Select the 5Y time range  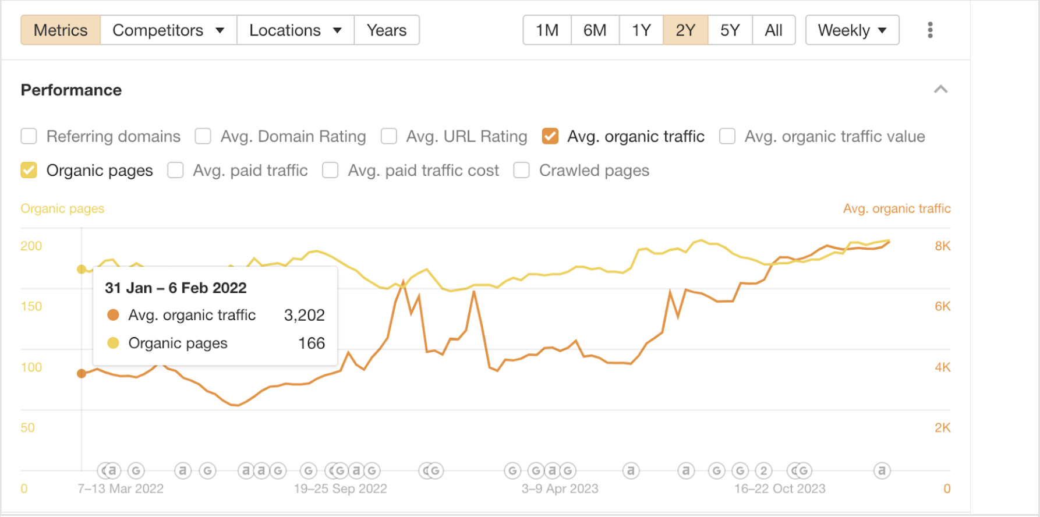pyautogui.click(x=730, y=30)
